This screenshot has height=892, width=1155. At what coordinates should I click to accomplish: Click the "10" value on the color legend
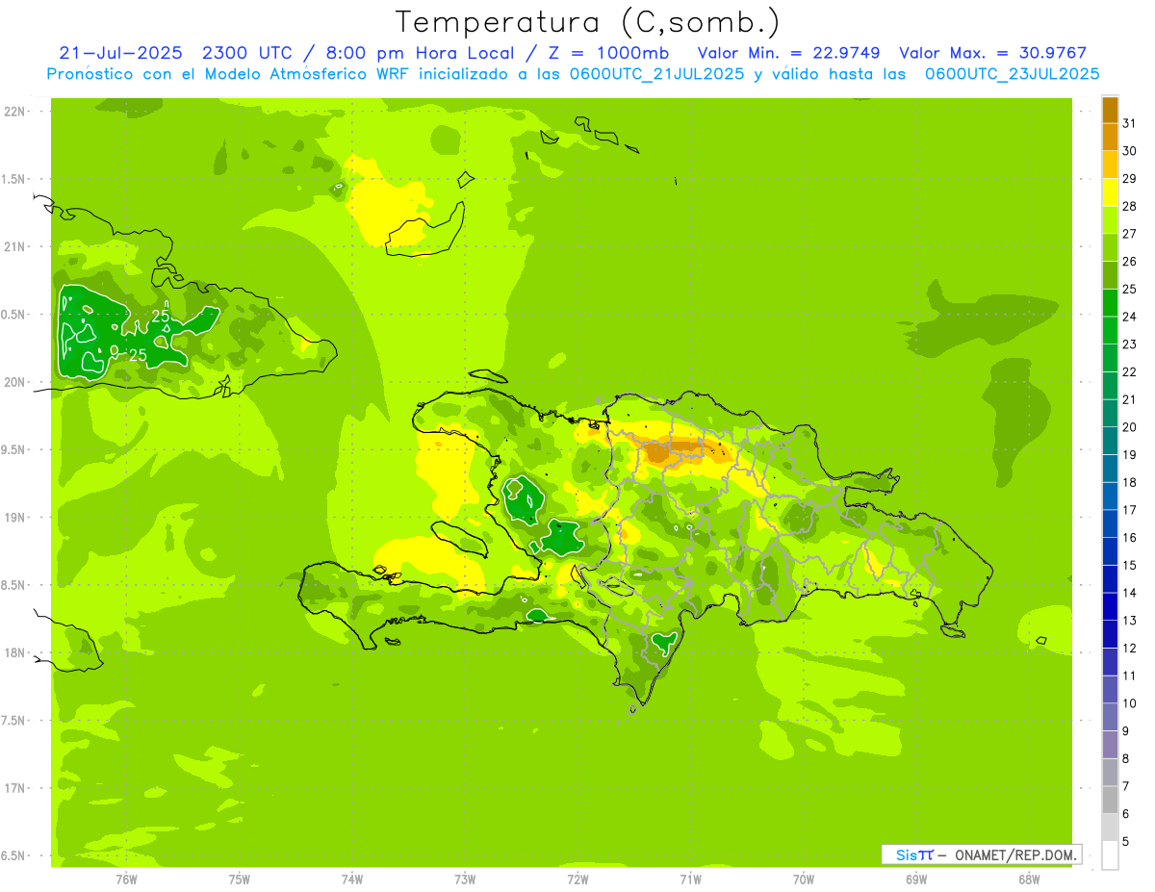(x=1130, y=703)
